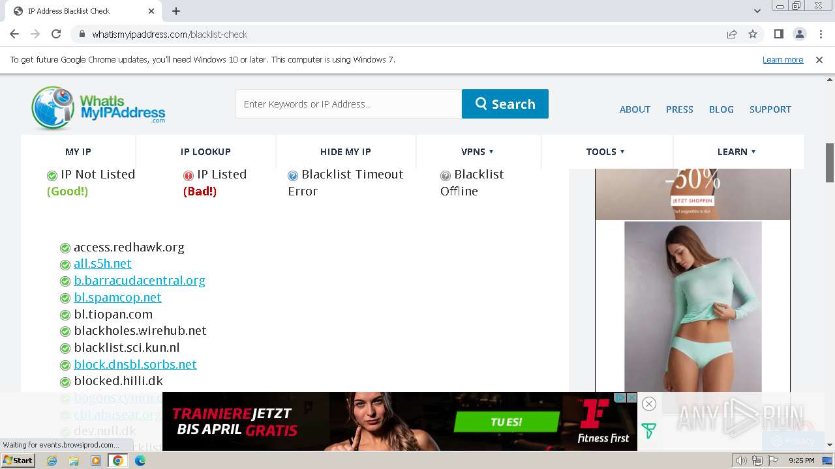835x469 pixels.
Task: Open the Chrome profile icon
Action: coord(799,34)
